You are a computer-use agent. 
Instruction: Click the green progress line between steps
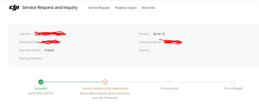click(x=73, y=82)
